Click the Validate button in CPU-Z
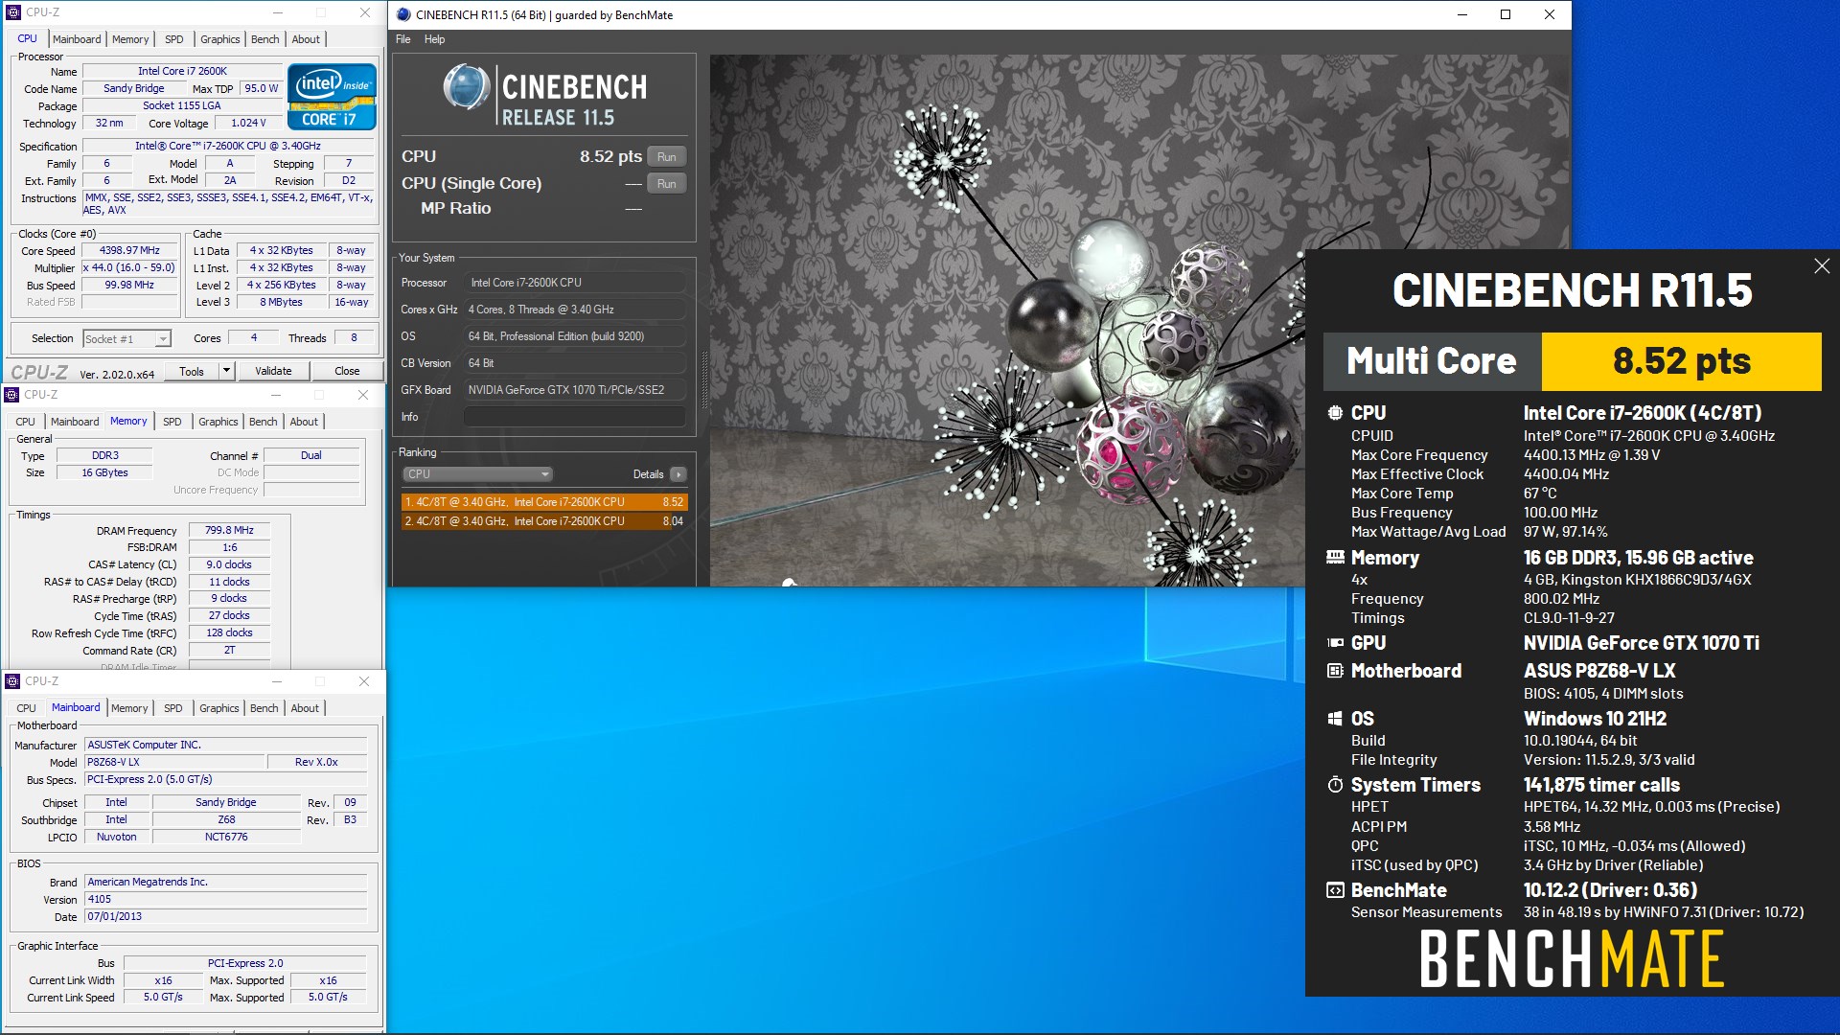Viewport: 1840px width, 1035px height. (x=273, y=371)
